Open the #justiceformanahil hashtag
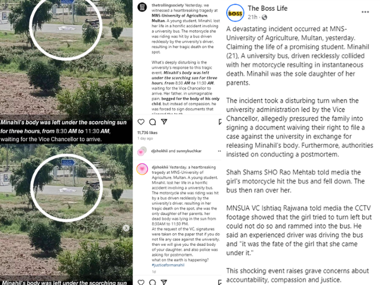The image size is (380, 285). coord(168,265)
